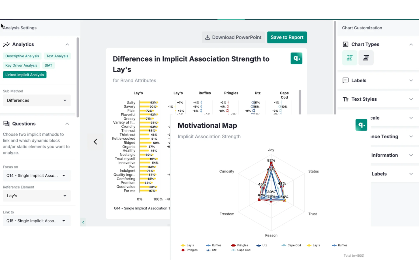Image resolution: width=419 pixels, height=279 pixels.
Task: Click the Curiosity axis label on the radar
Action: click(x=226, y=171)
